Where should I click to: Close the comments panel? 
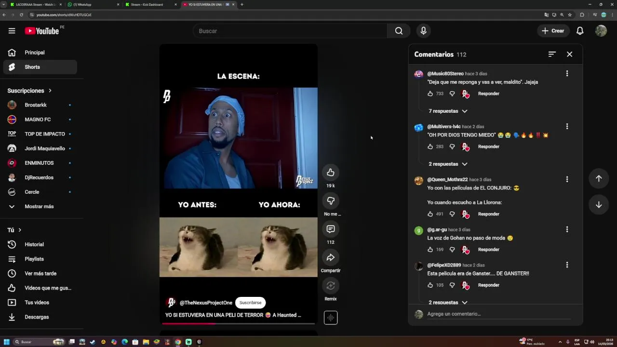569,54
